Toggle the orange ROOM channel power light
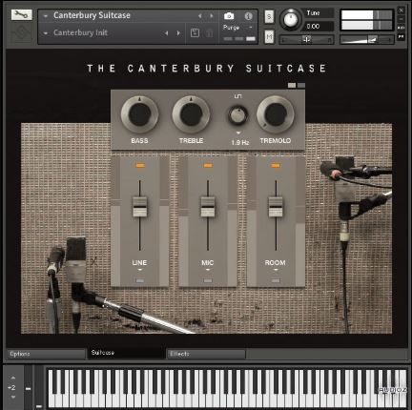 (276, 165)
